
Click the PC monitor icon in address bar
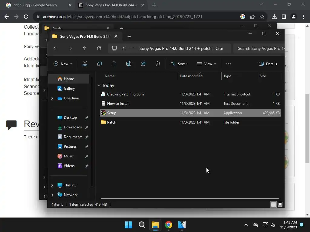114,48
